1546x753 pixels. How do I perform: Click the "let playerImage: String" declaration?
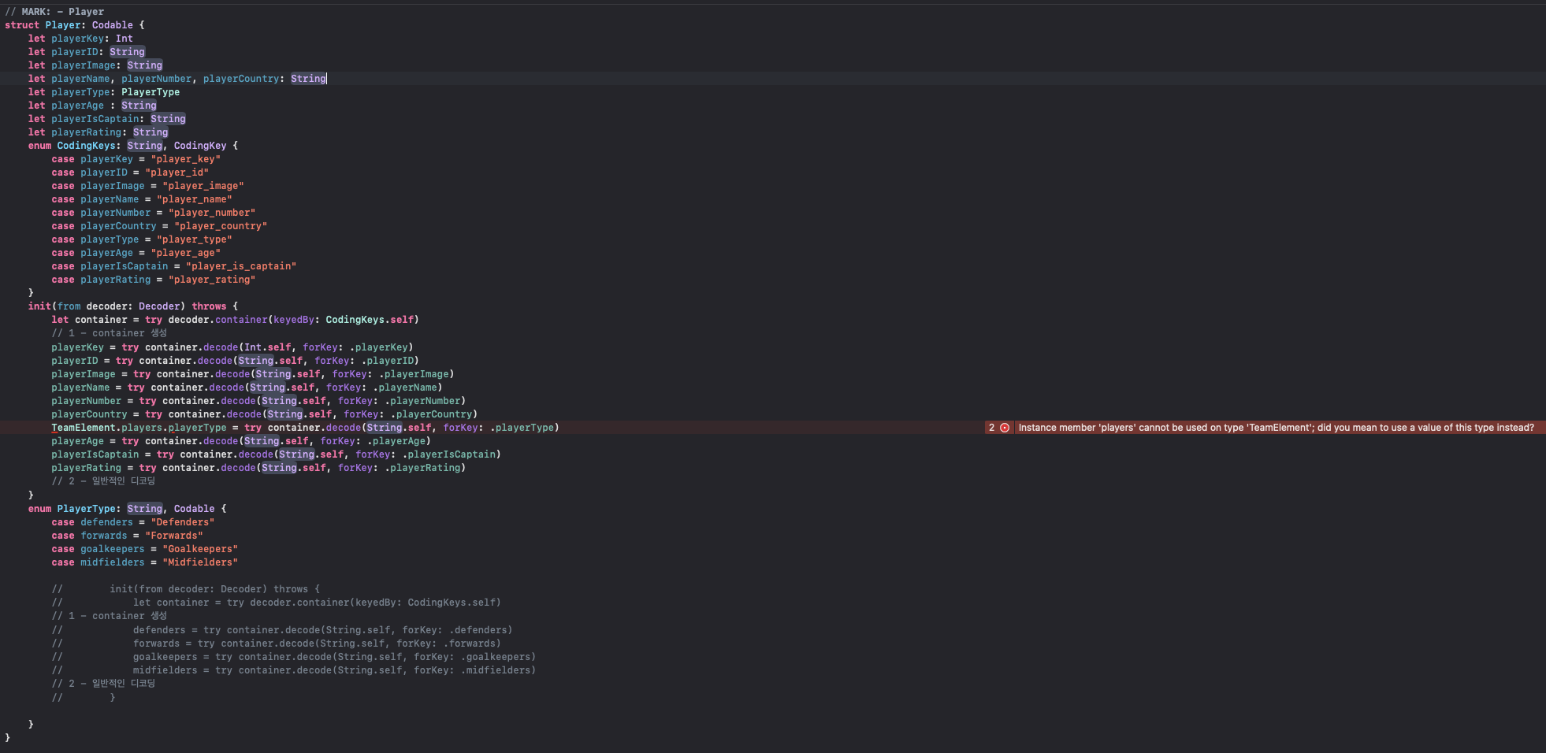(95, 65)
